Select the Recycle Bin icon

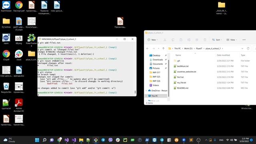(x=6, y=88)
